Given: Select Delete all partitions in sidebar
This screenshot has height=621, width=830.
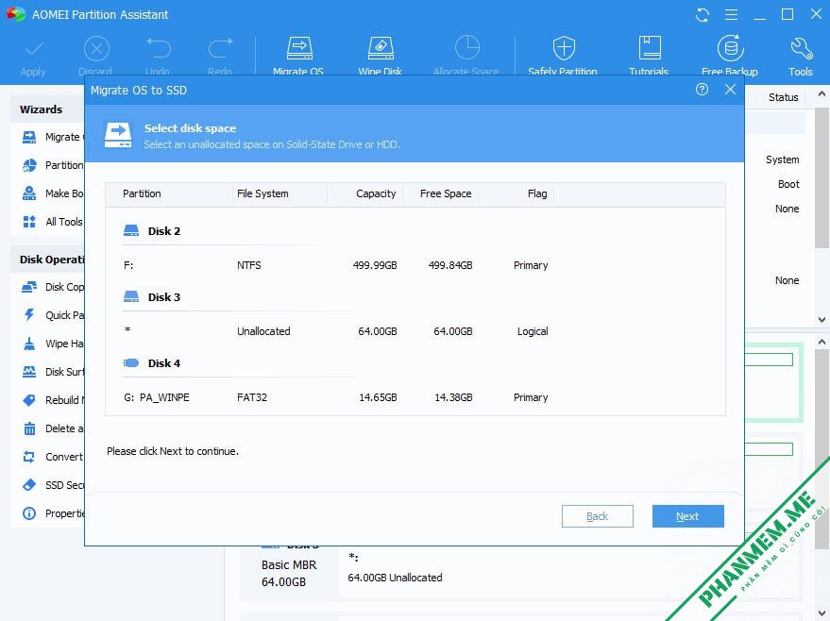Looking at the screenshot, I should (x=52, y=428).
